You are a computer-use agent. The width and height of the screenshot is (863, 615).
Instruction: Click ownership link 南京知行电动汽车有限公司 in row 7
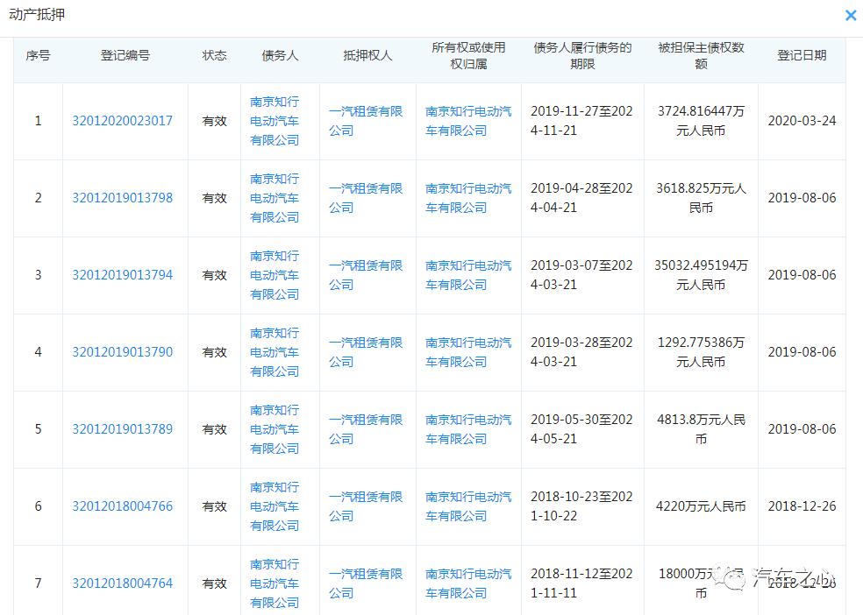click(x=468, y=583)
